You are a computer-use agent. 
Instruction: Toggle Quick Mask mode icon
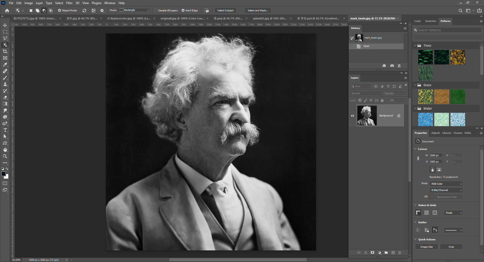(x=5, y=183)
